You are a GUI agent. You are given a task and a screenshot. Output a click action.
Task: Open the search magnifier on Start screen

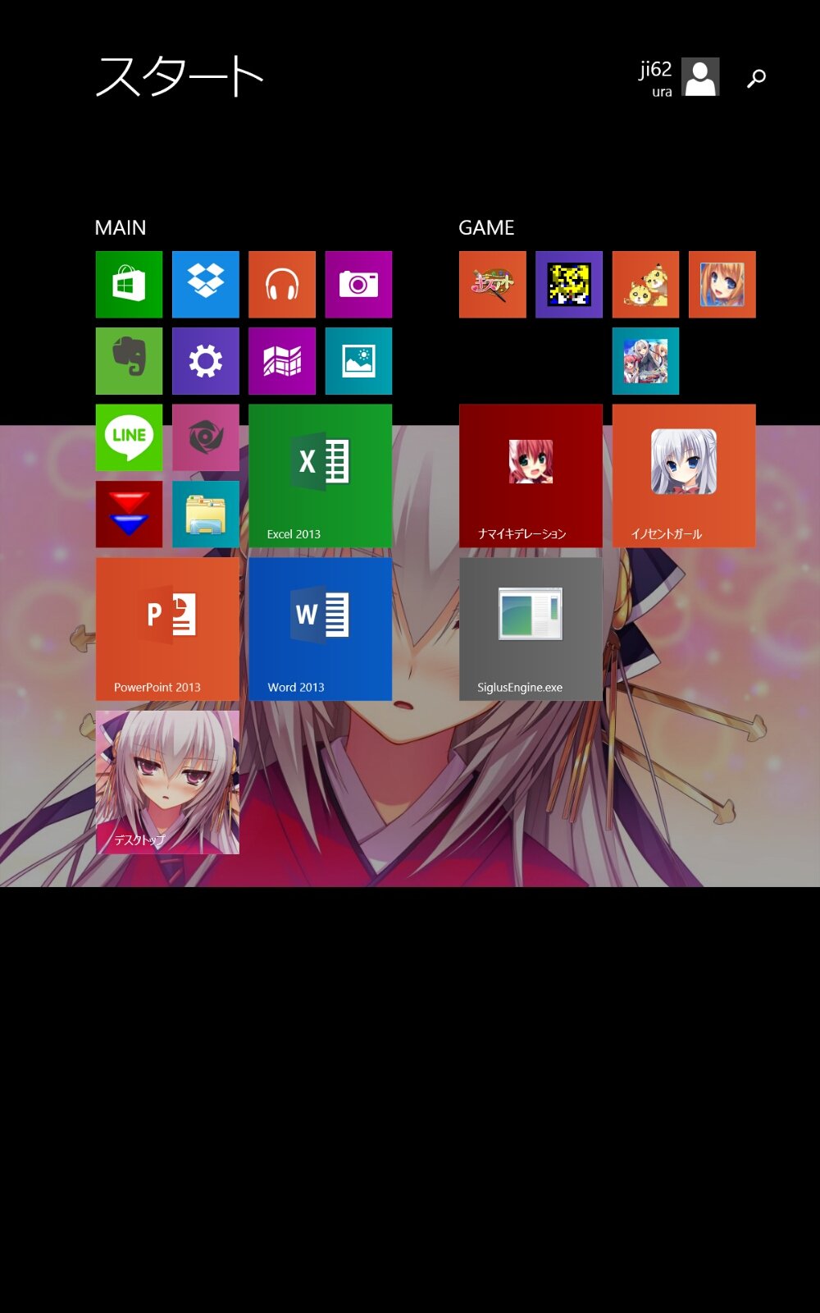coord(756,78)
